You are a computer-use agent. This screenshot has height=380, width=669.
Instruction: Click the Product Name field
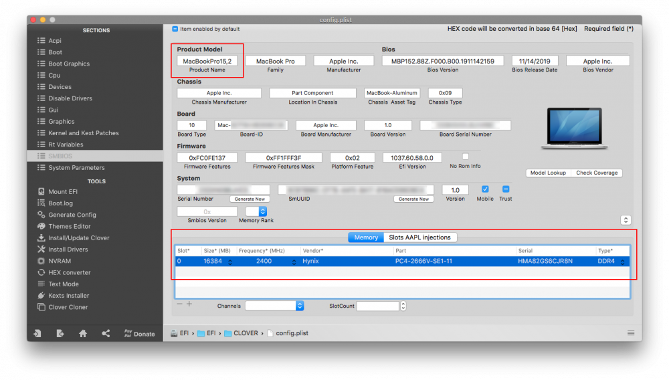(207, 61)
